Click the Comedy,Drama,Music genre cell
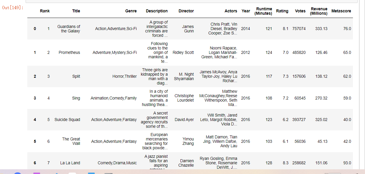365x174 pixels. (x=117, y=163)
